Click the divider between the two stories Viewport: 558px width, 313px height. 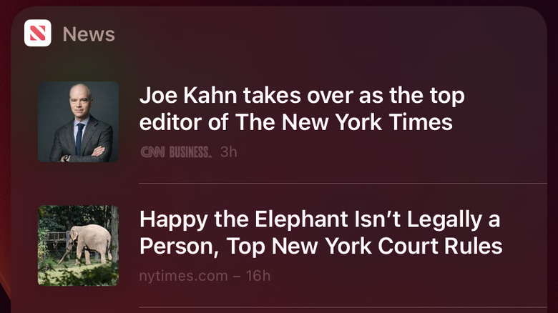tap(342, 183)
